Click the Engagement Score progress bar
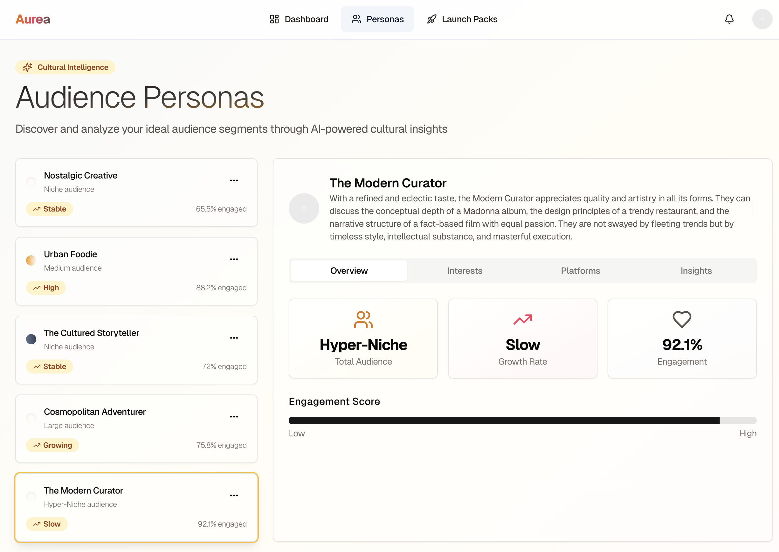779x552 pixels. (522, 421)
